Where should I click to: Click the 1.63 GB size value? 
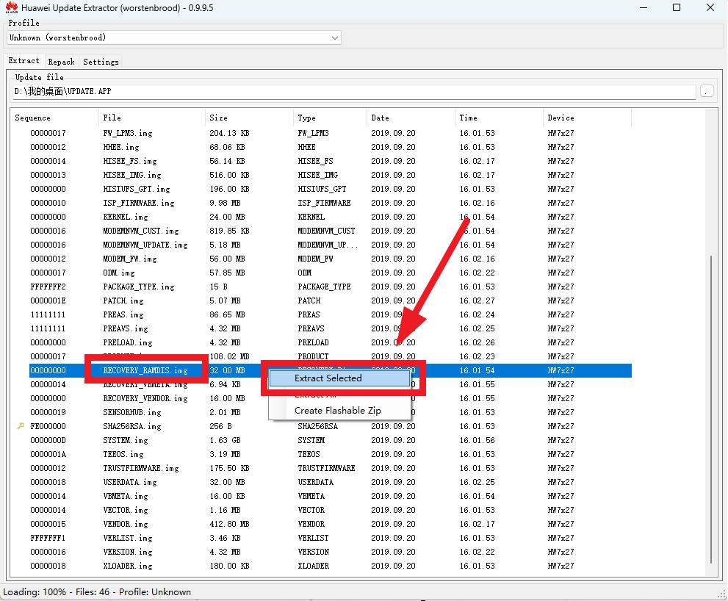pyautogui.click(x=226, y=440)
